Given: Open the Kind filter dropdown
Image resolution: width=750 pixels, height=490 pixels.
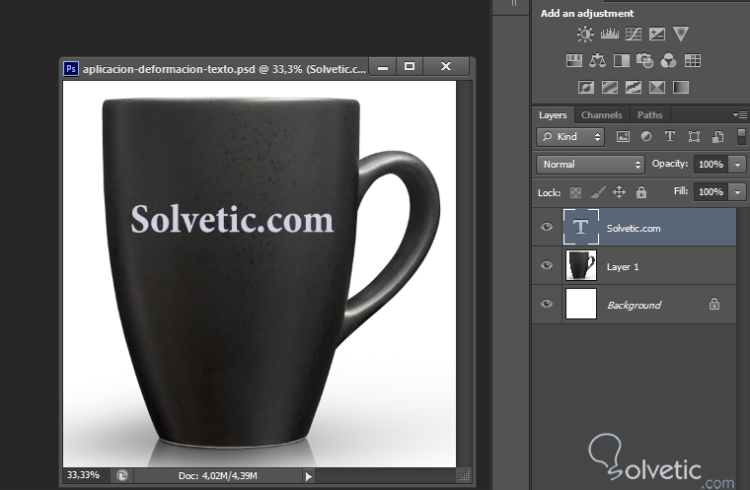Looking at the screenshot, I should tap(570, 137).
